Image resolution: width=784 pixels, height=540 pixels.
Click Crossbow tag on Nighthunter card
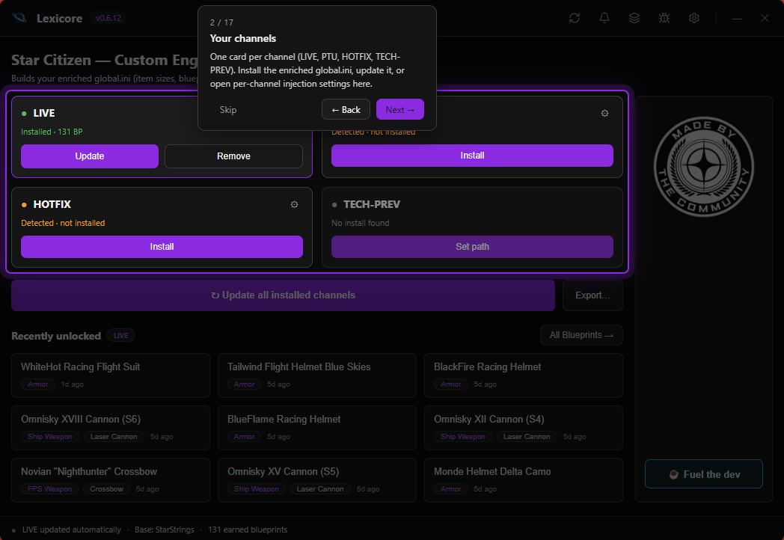click(106, 489)
